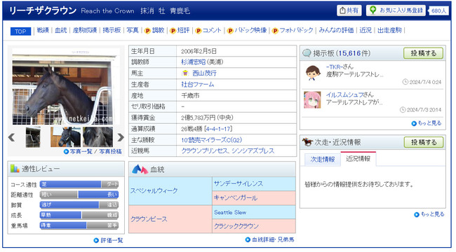
Task: Open owner 西山茂行 link
Action: (204, 73)
